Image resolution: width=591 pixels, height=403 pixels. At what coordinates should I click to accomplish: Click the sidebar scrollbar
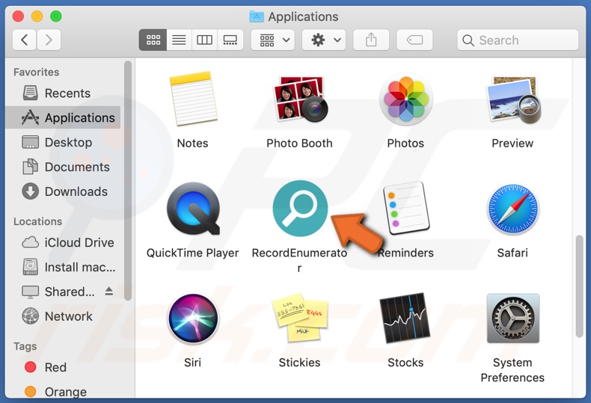[x=128, y=181]
